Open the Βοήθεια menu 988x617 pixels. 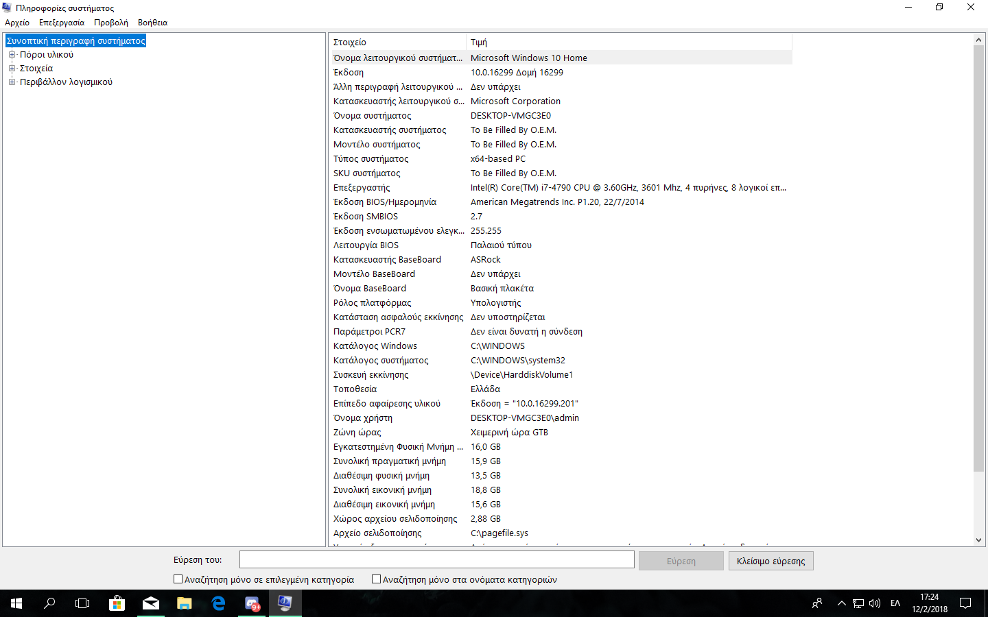point(152,23)
